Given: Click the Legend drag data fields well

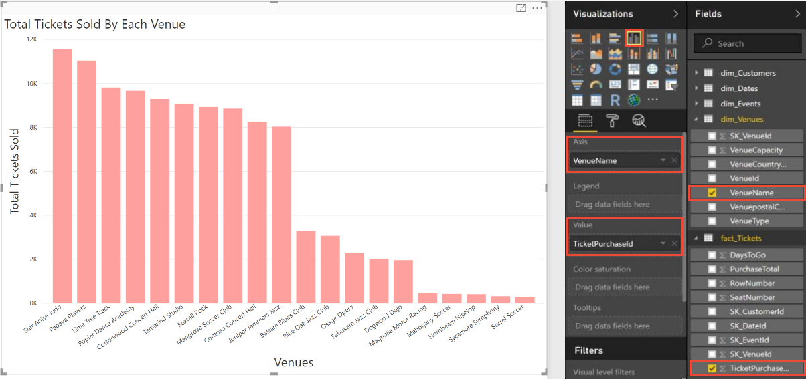Looking at the screenshot, I should click(x=624, y=204).
